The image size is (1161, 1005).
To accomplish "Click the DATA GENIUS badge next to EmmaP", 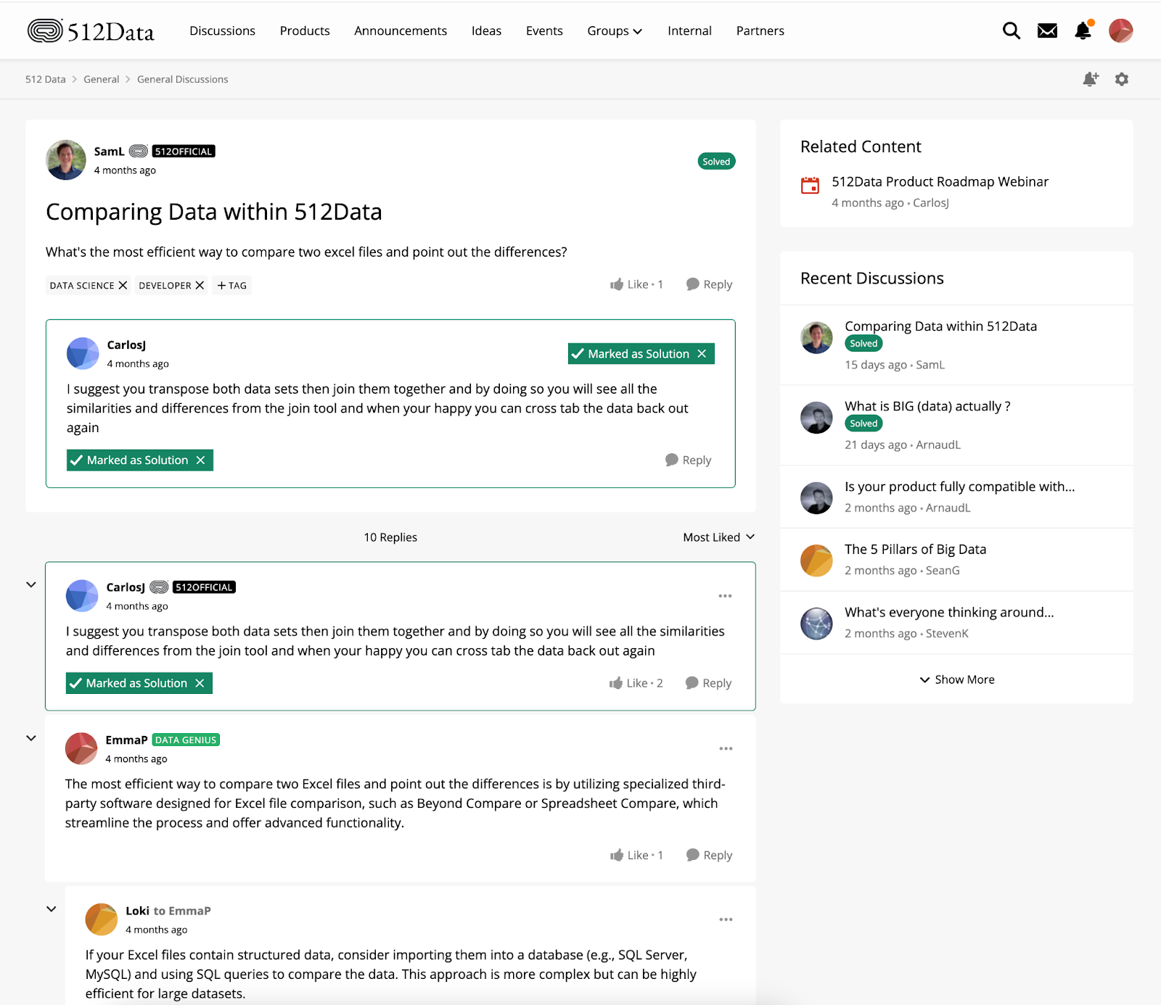I will coord(186,740).
